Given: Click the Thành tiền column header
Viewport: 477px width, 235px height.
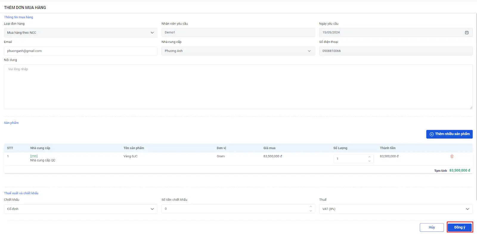Looking at the screenshot, I should (388, 148).
